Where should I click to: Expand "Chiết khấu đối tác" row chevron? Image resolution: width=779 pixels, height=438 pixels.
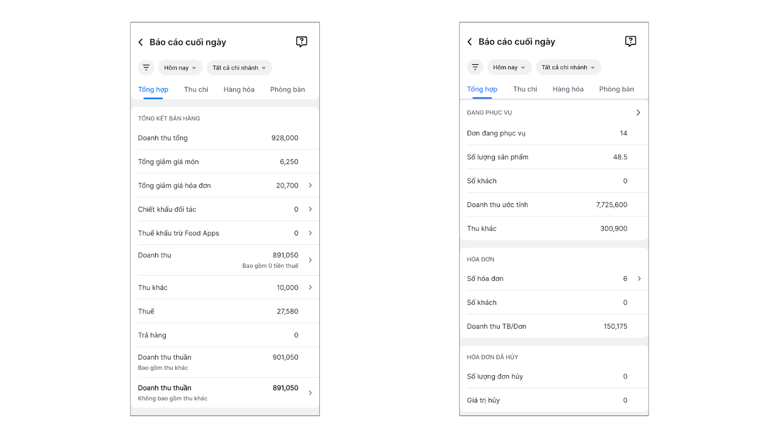[x=310, y=209]
